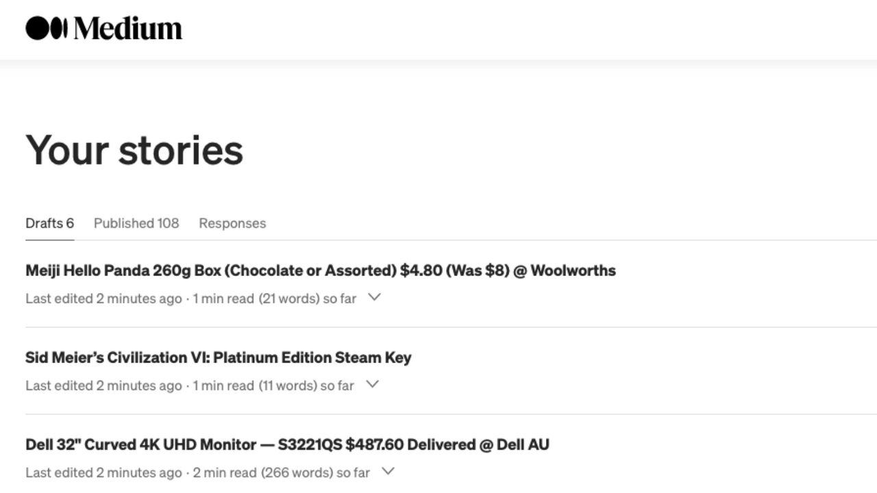
Task: Open the Sid Meier's Civilization VI draft
Action: [218, 357]
